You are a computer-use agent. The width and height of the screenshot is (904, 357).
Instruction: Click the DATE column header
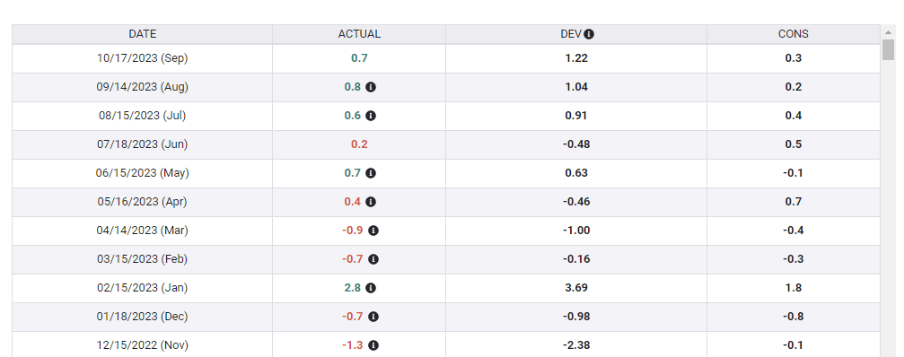coord(143,34)
